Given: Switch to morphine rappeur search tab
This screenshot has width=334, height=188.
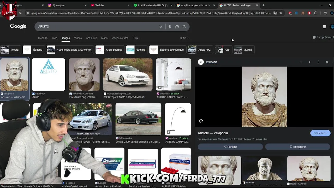Looking at the screenshot, I should pos(196,5).
